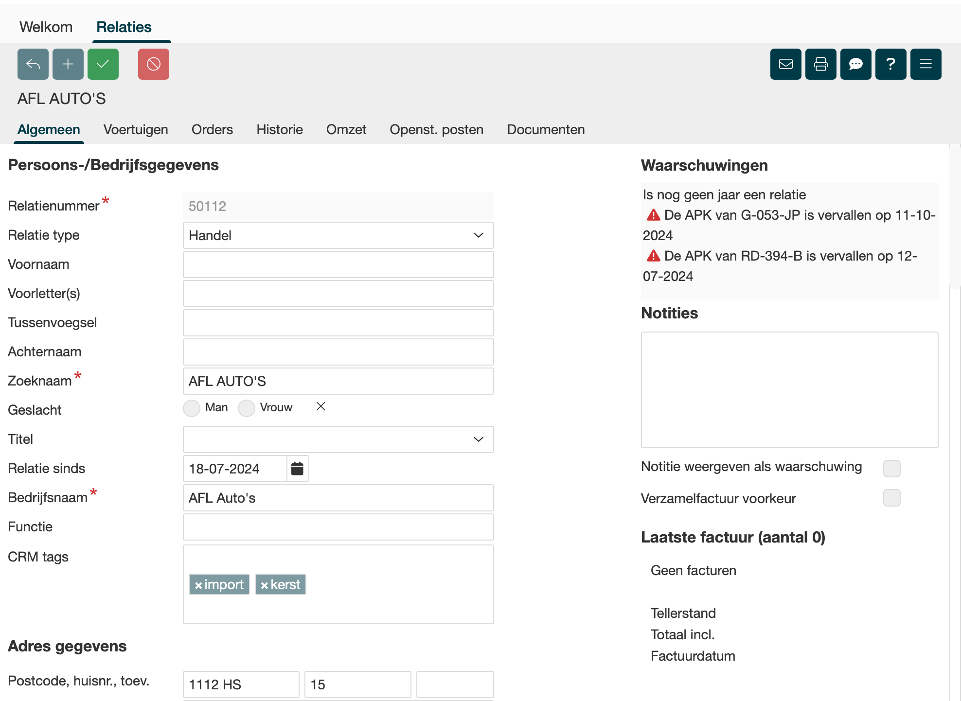This screenshot has width=961, height=701.
Task: Click the red cancel circle button
Action: click(154, 64)
